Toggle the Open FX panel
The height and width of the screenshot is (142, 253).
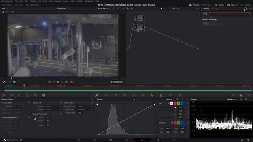(232, 5)
